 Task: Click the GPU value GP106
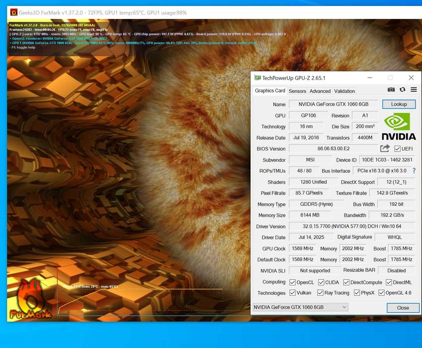tap(309, 115)
